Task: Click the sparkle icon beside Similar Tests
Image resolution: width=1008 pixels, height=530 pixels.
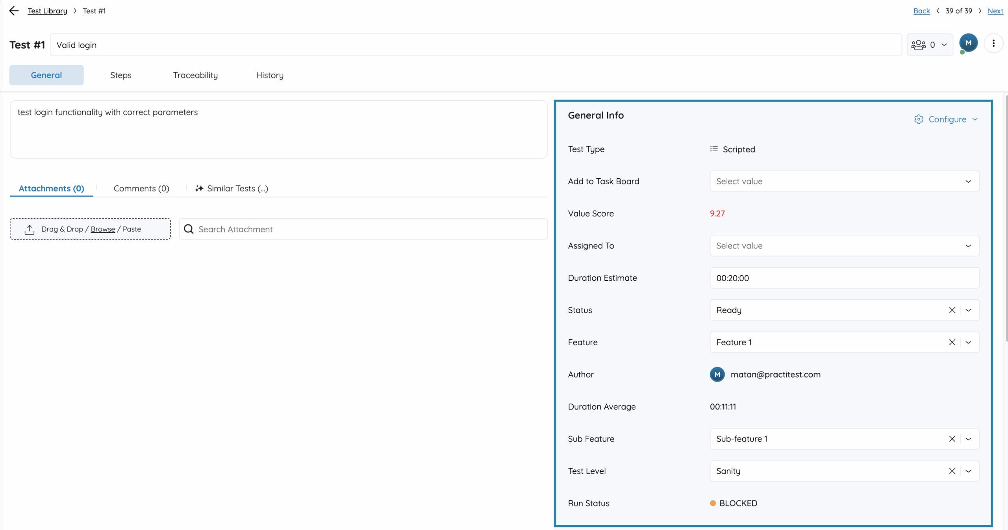Action: tap(199, 189)
